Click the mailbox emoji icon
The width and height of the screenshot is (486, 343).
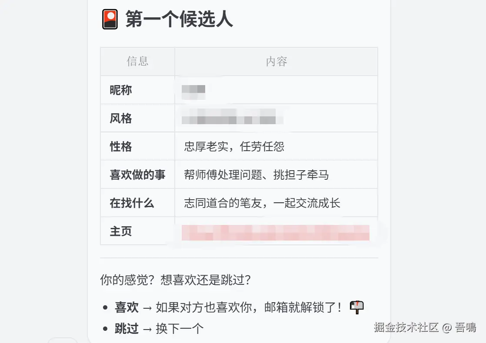[357, 307]
